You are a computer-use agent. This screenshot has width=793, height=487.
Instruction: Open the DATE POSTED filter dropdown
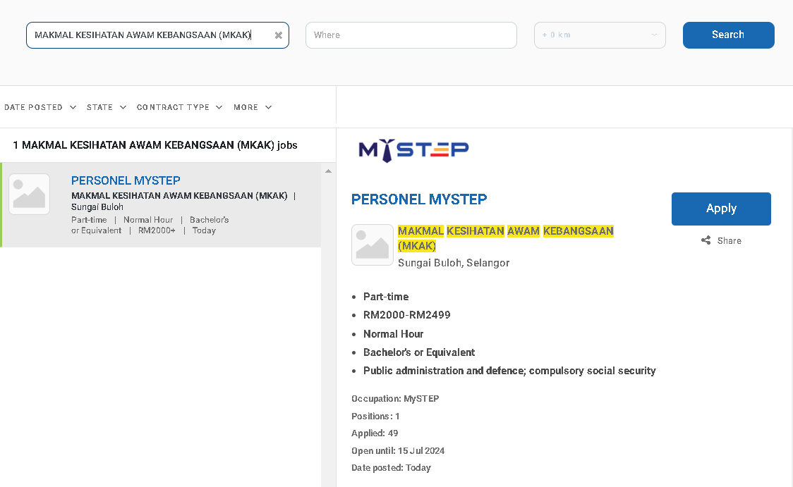pyautogui.click(x=40, y=107)
